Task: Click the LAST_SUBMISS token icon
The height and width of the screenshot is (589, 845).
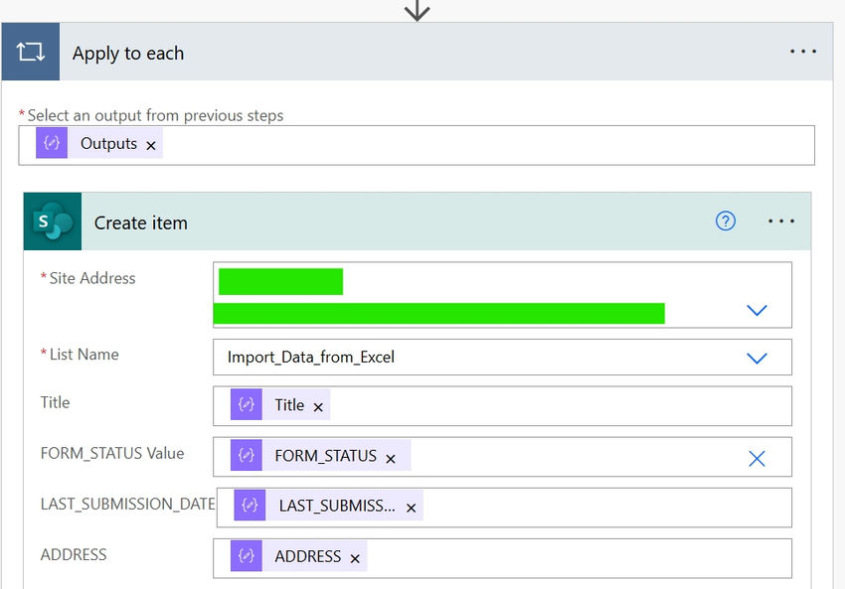Action: tap(249, 506)
